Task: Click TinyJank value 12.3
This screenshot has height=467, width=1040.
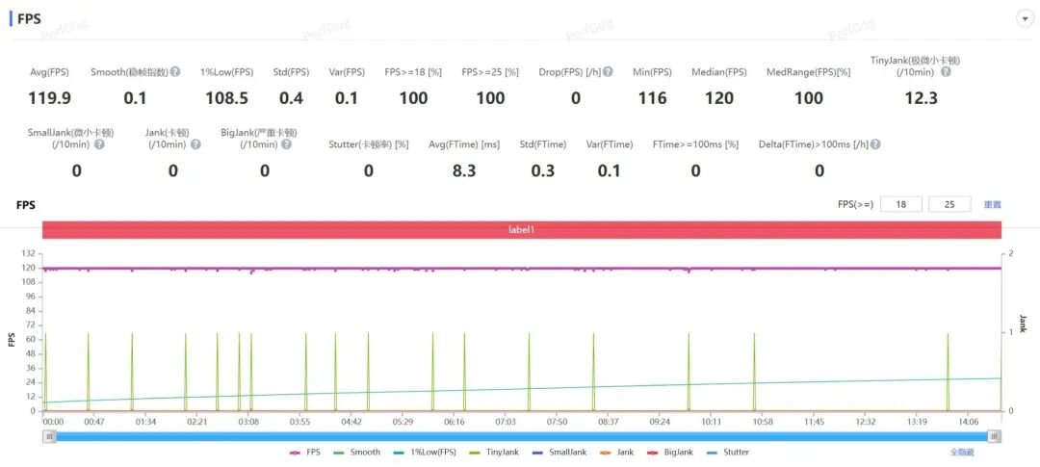Action: pos(922,98)
